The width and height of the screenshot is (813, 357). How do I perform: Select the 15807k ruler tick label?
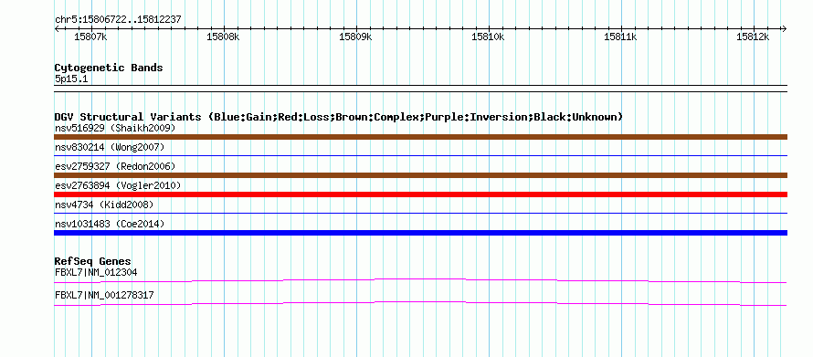pos(90,37)
